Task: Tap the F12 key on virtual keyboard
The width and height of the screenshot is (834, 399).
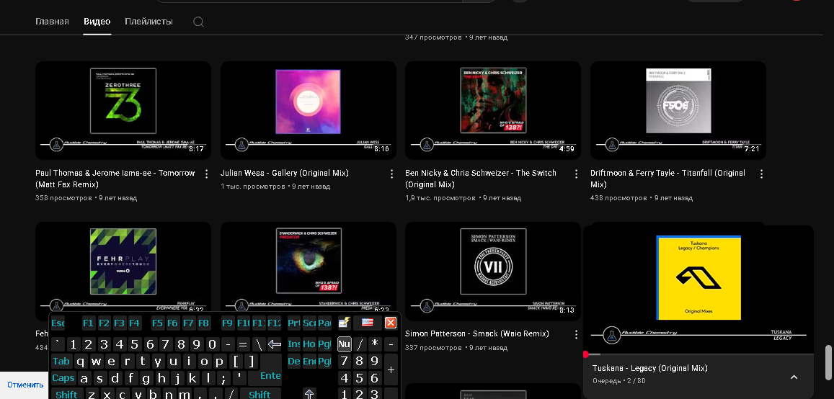Action: point(274,323)
